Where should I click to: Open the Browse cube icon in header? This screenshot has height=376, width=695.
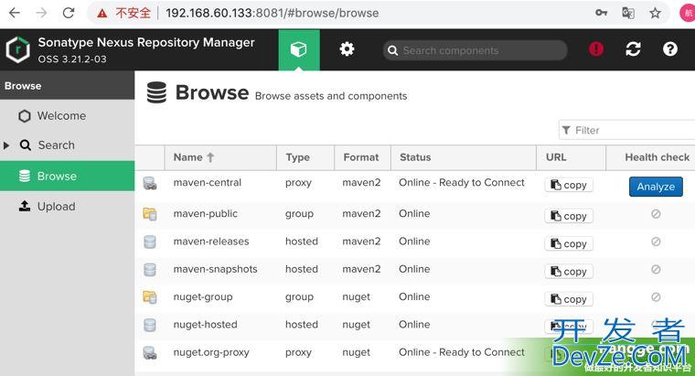299,49
